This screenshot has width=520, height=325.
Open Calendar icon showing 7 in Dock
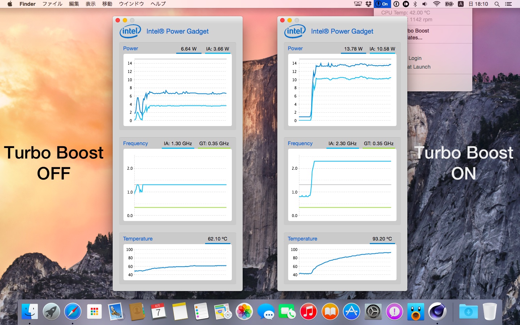[158, 311]
